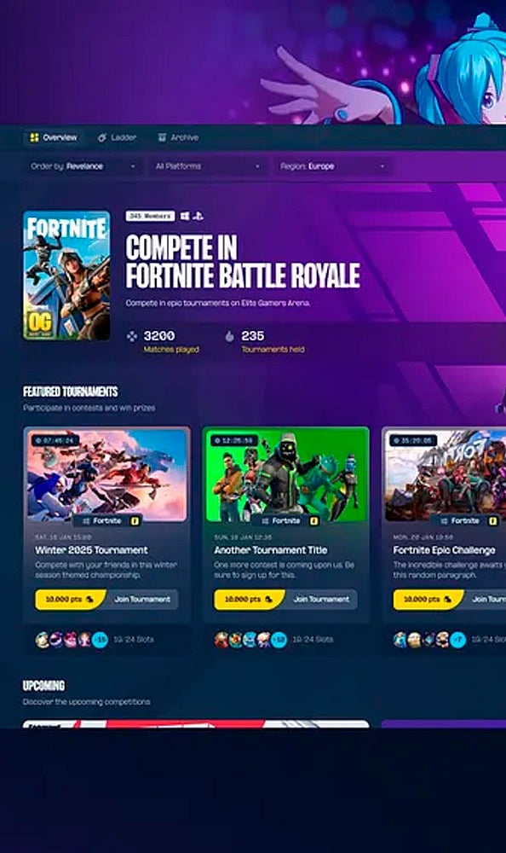Click the +12 participants bubble on second tournament
This screenshot has width=506, height=853.
click(279, 639)
